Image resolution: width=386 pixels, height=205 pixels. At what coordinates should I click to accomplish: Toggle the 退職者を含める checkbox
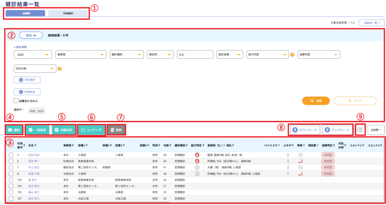[x=16, y=101]
